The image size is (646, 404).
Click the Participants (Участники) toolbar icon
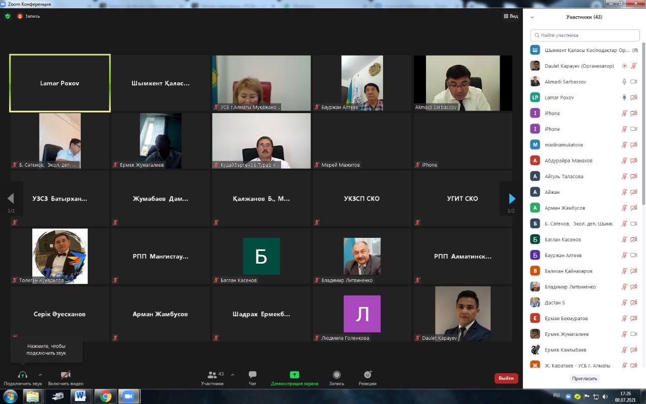coord(212,375)
